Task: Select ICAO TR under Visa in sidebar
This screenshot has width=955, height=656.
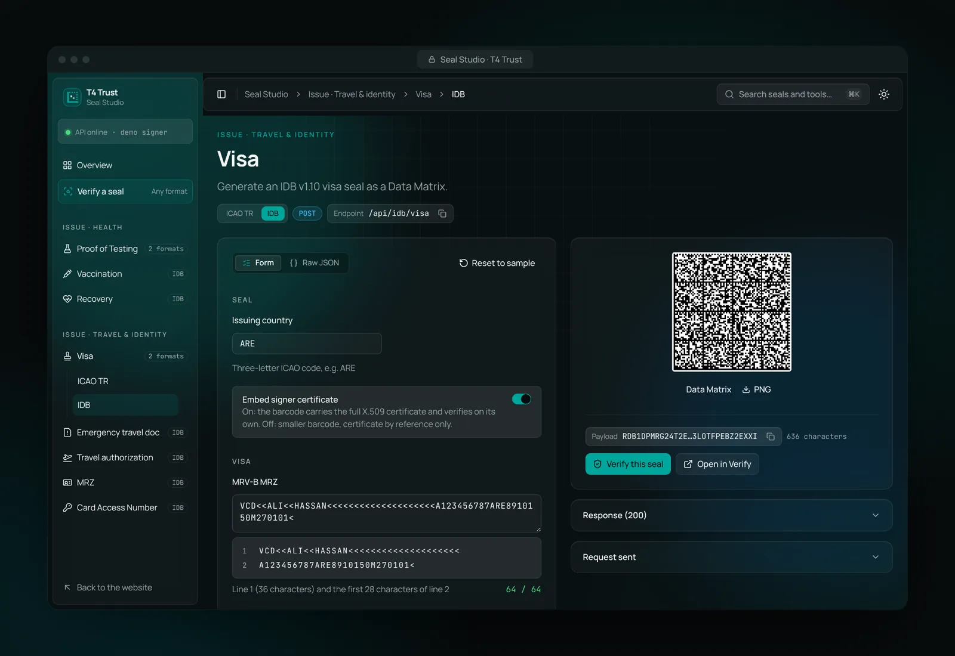Action: coord(125,381)
